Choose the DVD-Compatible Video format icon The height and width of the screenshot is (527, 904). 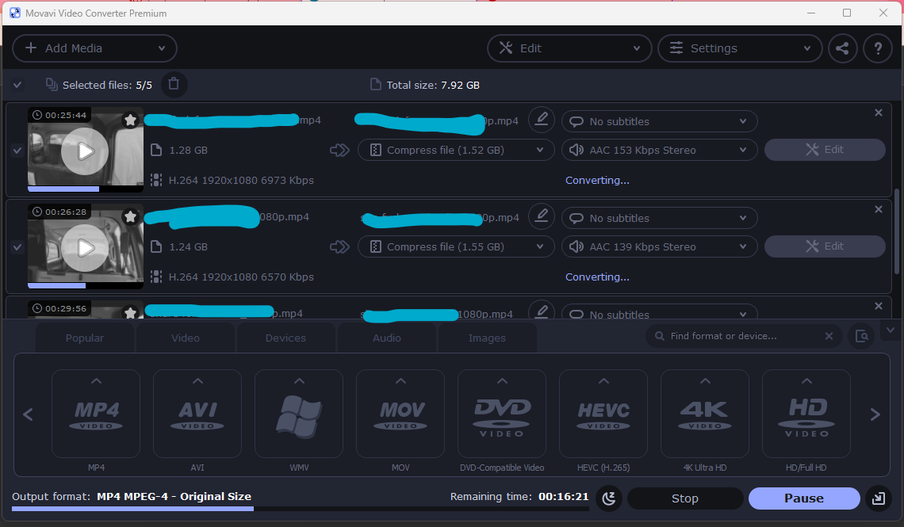(502, 414)
